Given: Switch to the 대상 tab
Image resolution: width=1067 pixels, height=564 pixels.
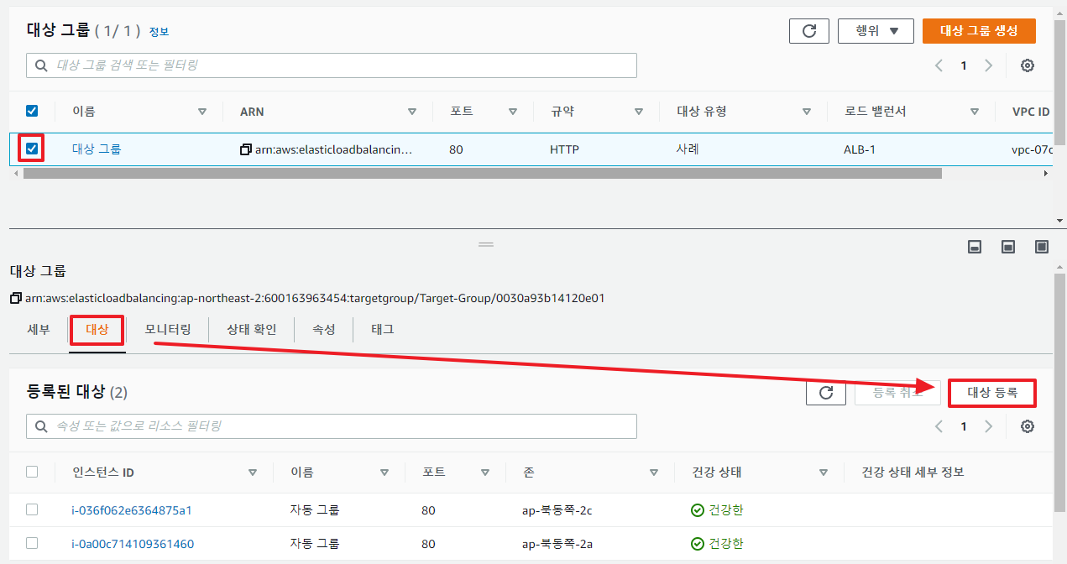Looking at the screenshot, I should pos(97,330).
